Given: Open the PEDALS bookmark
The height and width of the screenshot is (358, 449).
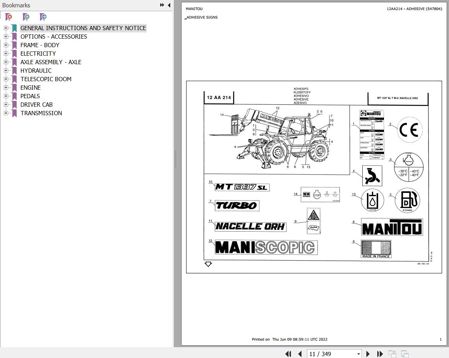Looking at the screenshot, I should pyautogui.click(x=30, y=96).
